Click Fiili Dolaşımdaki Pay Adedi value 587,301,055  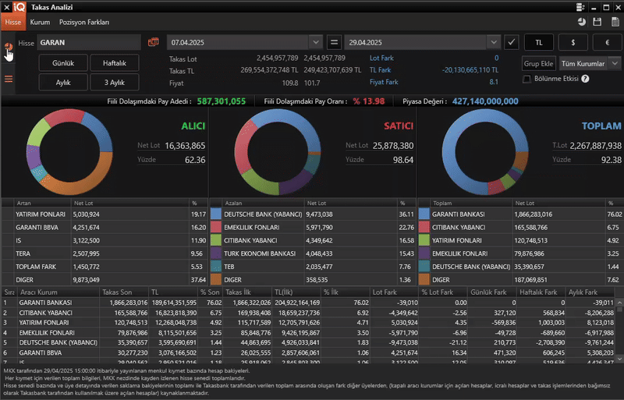coord(222,101)
